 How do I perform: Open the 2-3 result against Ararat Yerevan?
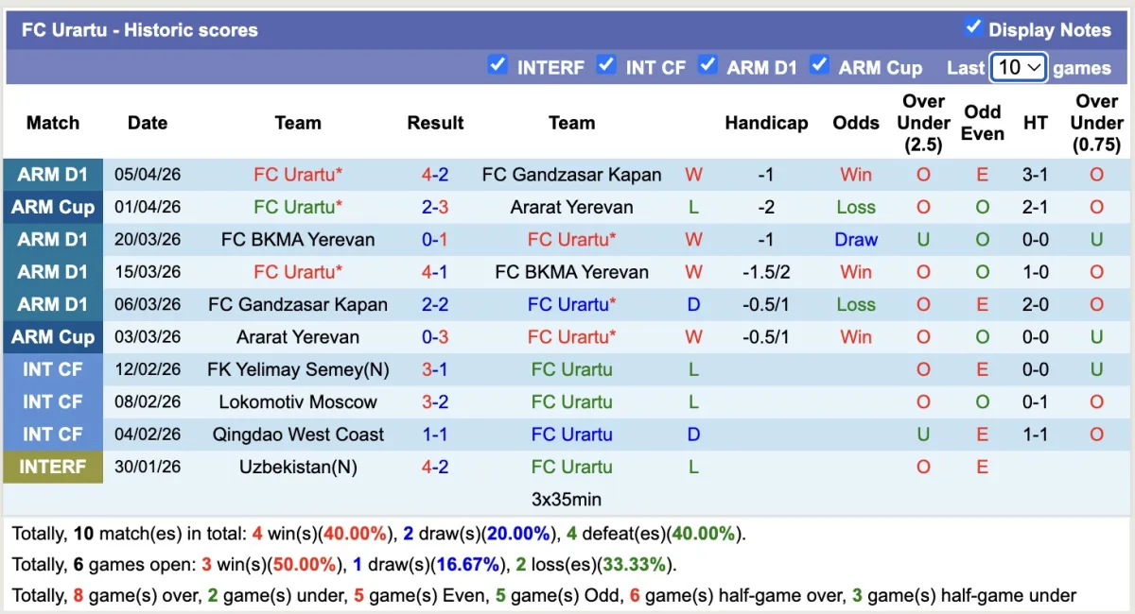(x=435, y=207)
